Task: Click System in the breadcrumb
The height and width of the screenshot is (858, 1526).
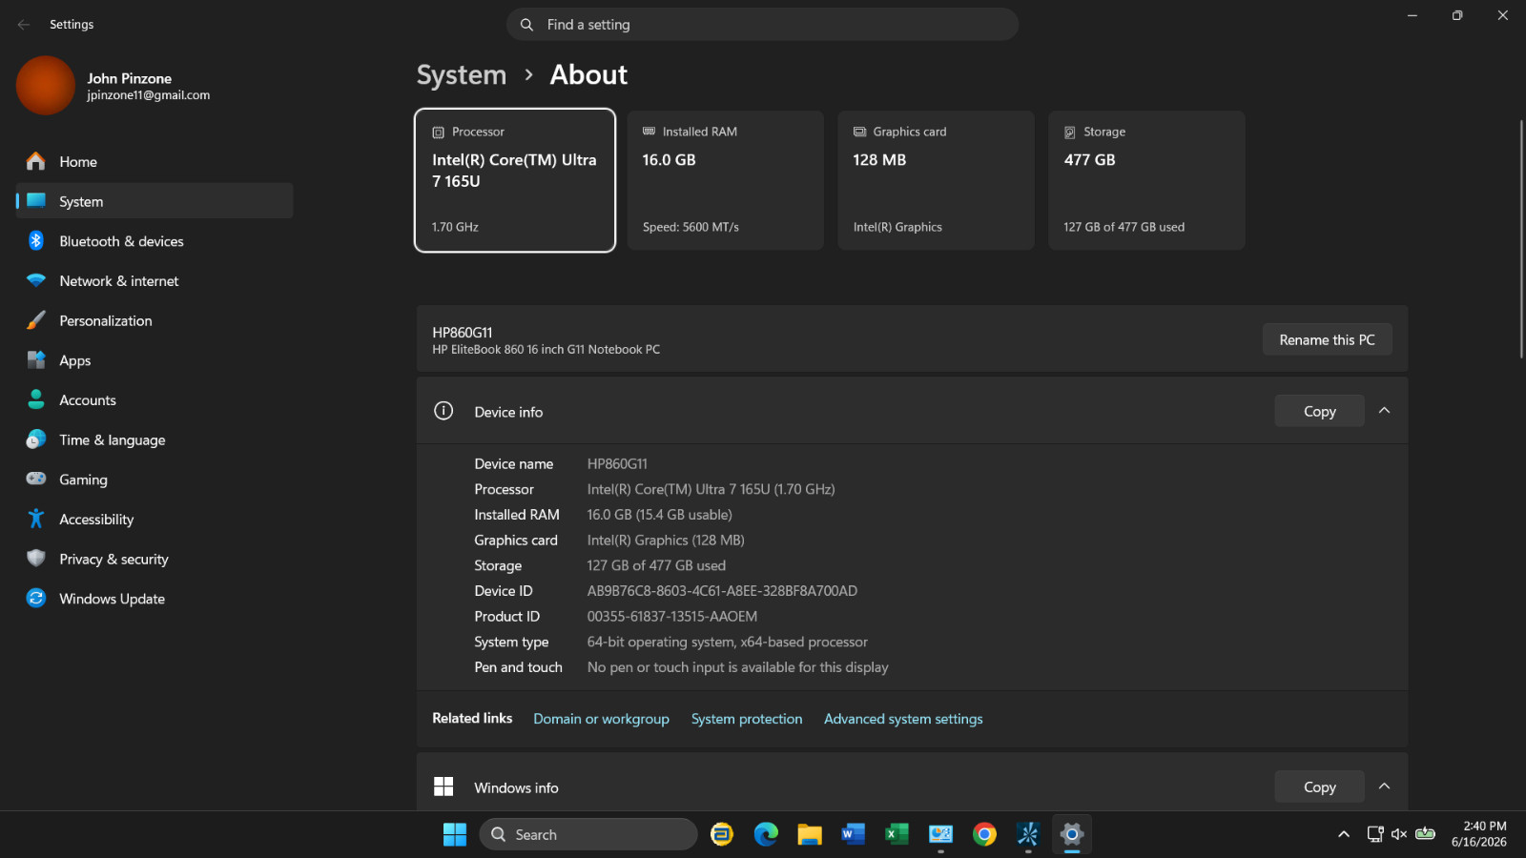Action: tap(462, 75)
